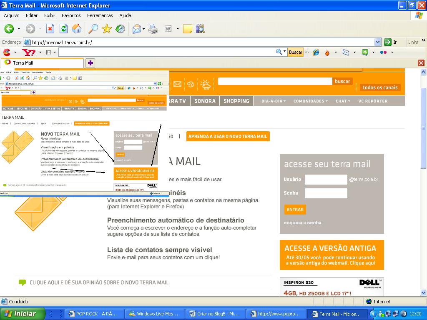This screenshot has width=427, height=320.
Task: Open the SHOPPING channel tab
Action: click(x=236, y=101)
